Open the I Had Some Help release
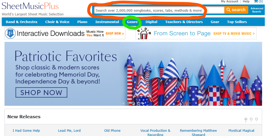This screenshot has height=136, width=269. (x=26, y=130)
